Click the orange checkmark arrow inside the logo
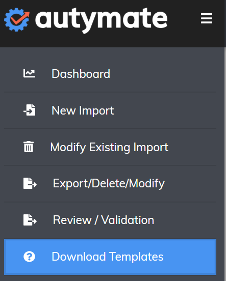This screenshot has height=281, width=226. [20, 18]
